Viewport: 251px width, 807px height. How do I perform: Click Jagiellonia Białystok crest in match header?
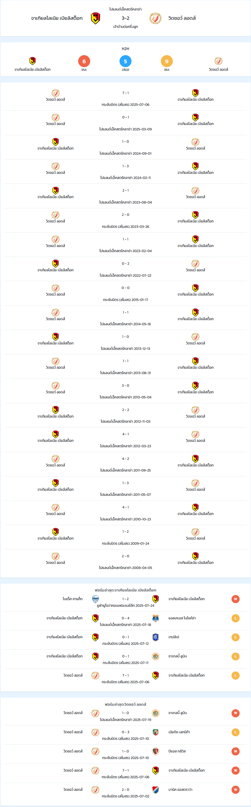tap(96, 18)
